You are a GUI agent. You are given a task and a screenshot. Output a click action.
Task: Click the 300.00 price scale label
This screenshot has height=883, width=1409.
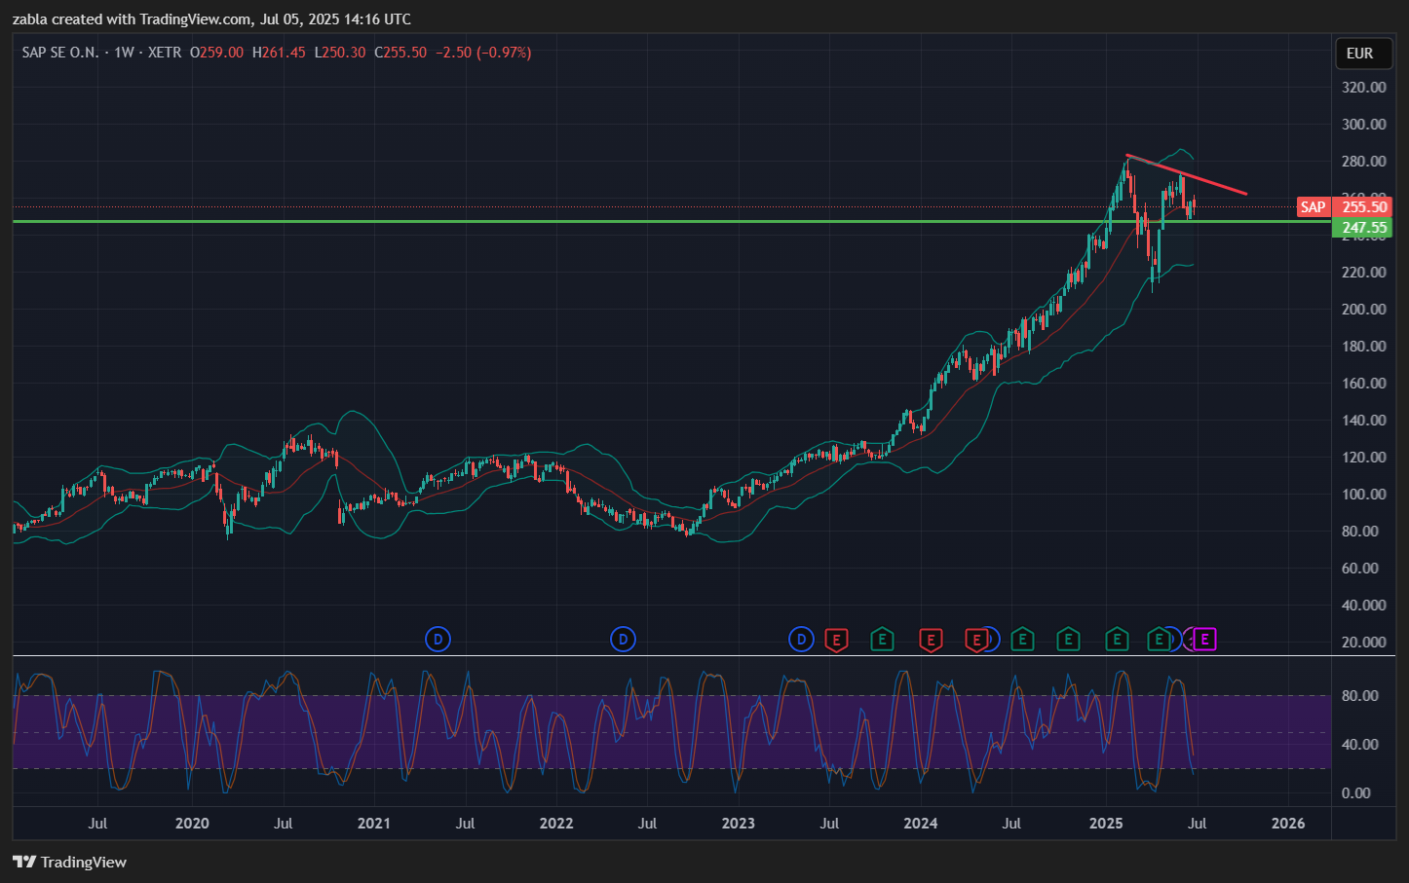coord(1364,125)
